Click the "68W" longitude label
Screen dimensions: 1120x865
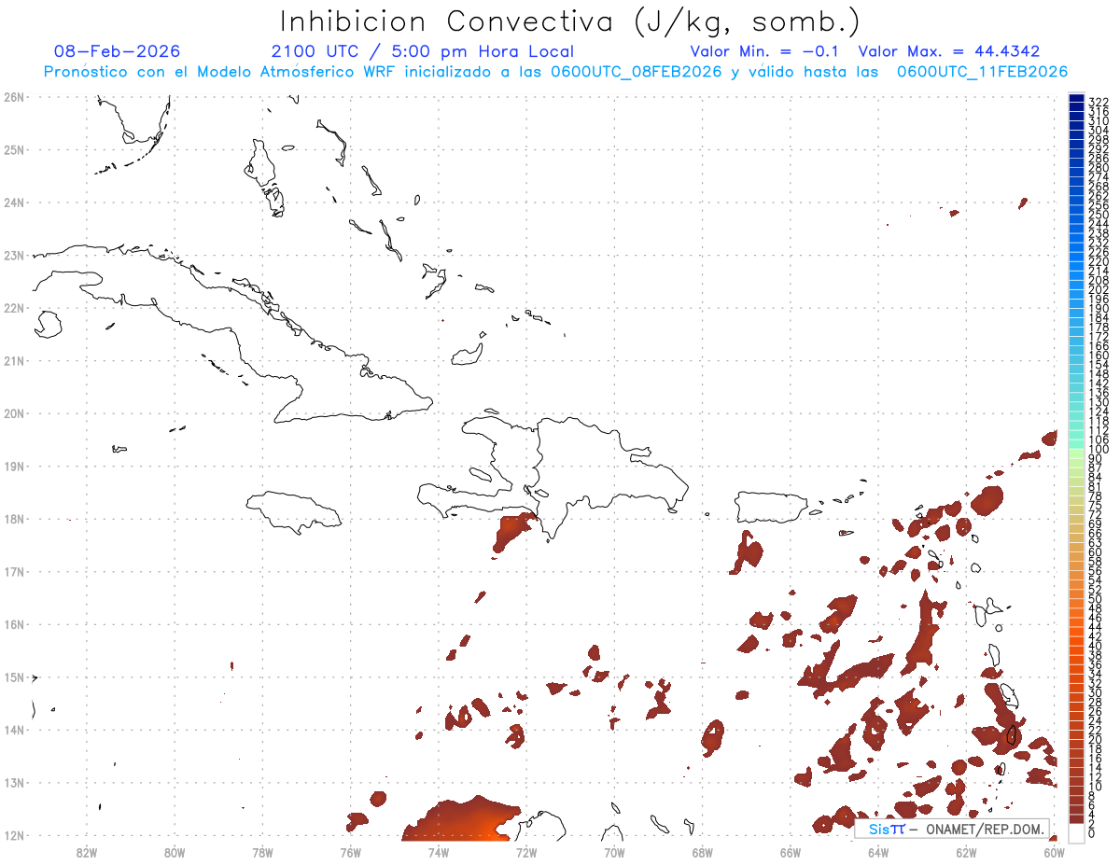[703, 851]
